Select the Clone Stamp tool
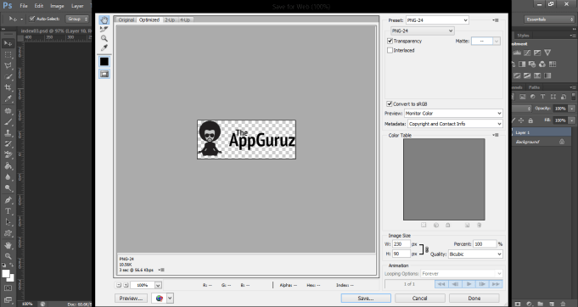This screenshot has width=578, height=307. point(8,133)
